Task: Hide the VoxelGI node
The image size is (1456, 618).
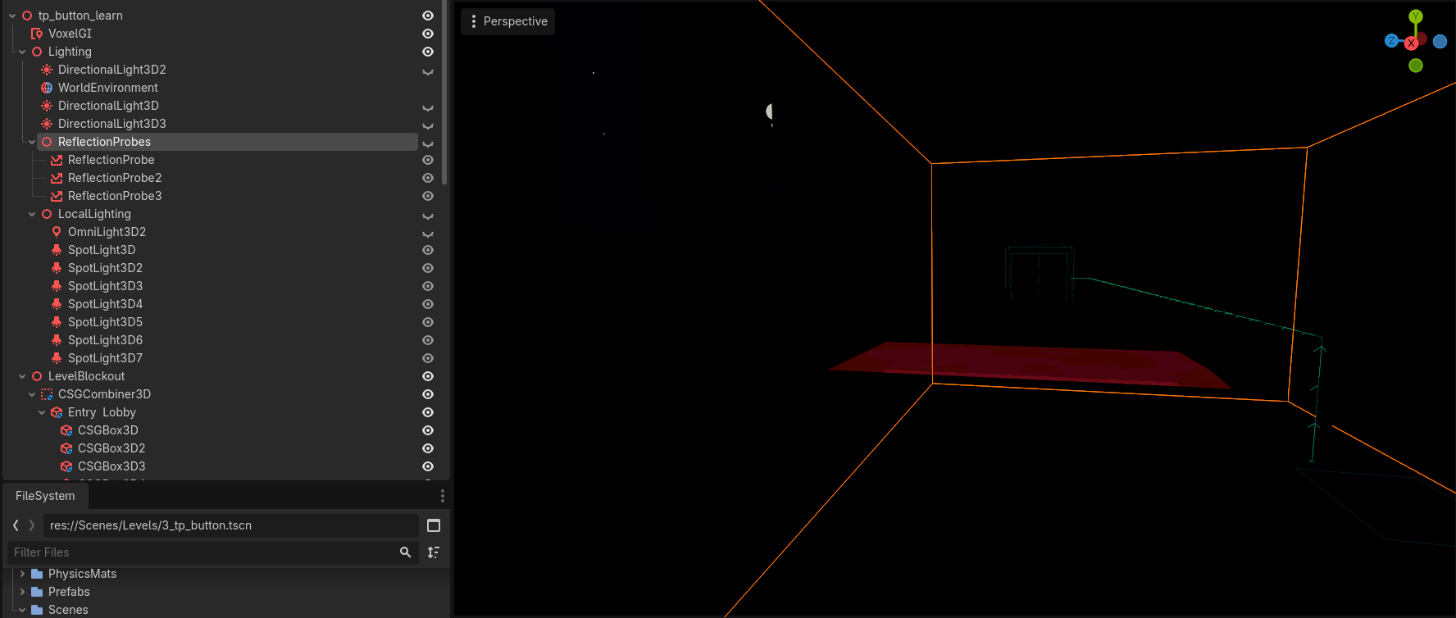Action: pyautogui.click(x=428, y=34)
